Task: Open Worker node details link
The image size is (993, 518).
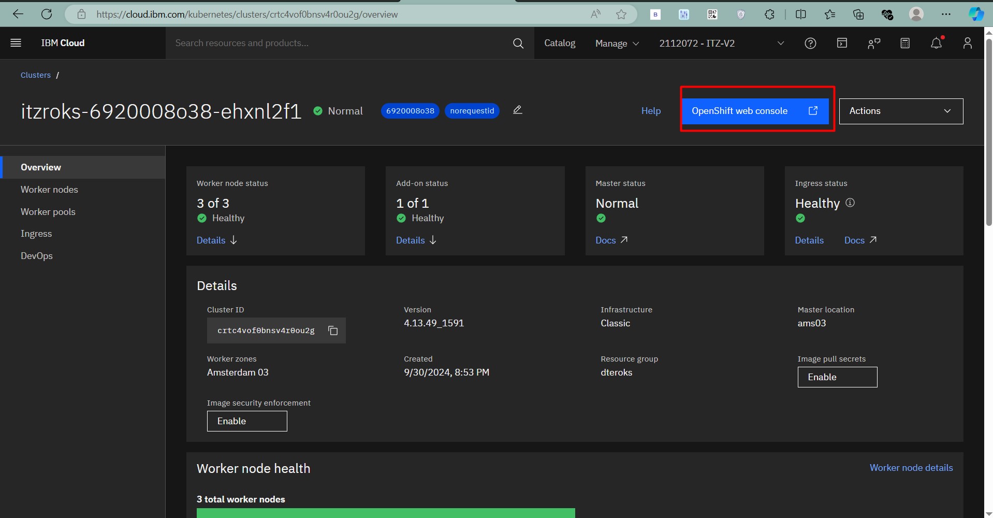Action: click(911, 468)
